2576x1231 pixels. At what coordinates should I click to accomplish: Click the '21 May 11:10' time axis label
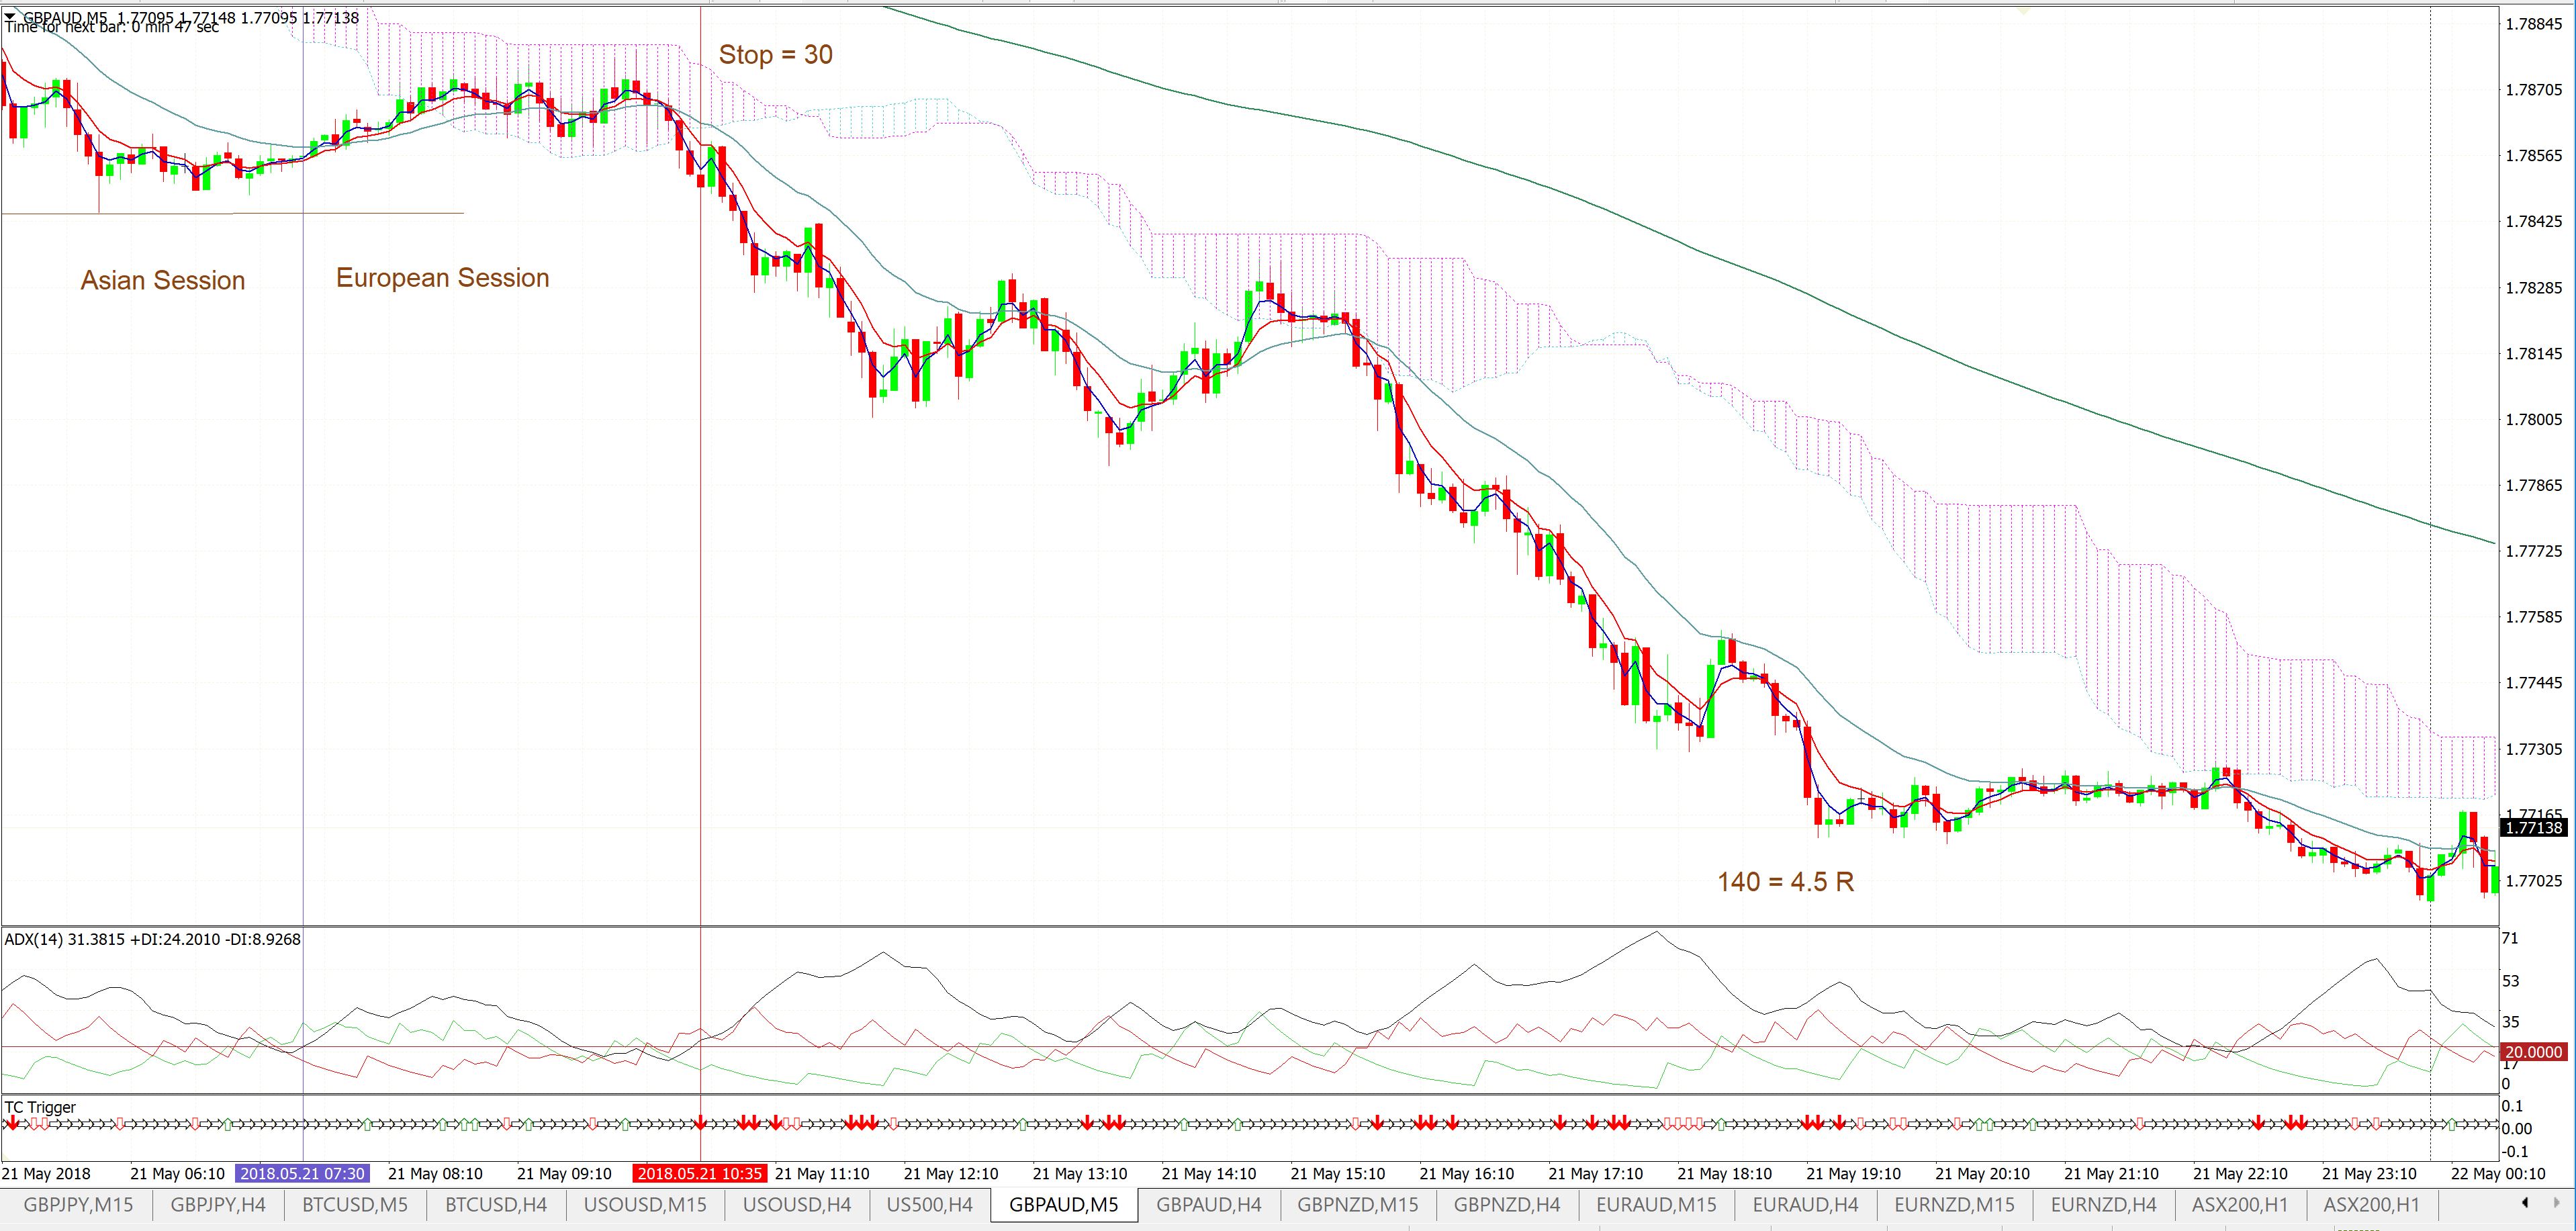[x=822, y=1173]
